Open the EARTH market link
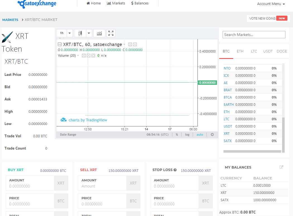Screen dimensions: 293x216 pyautogui.click(x=228, y=105)
